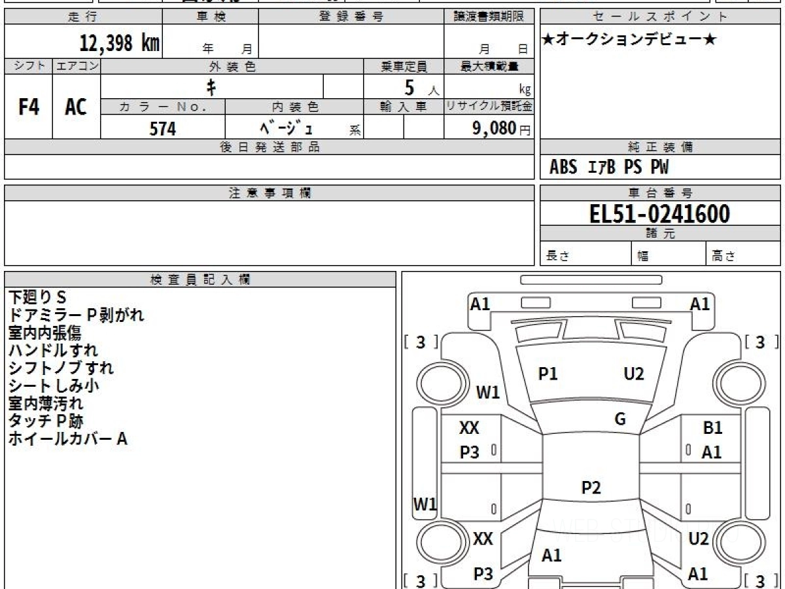The image size is (785, 589).
Task: Click the エアコン header cell
Action: [x=77, y=66]
